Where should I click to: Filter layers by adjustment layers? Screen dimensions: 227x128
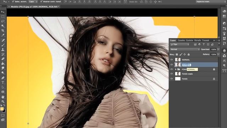pyautogui.click(x=199, y=44)
